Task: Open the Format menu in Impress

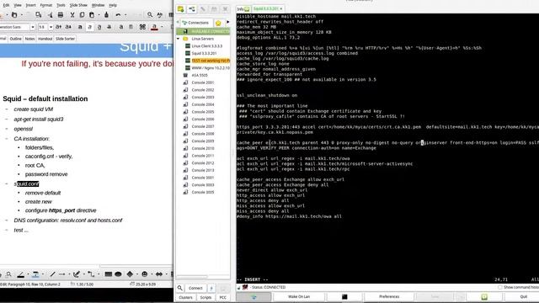Action: pos(45,5)
